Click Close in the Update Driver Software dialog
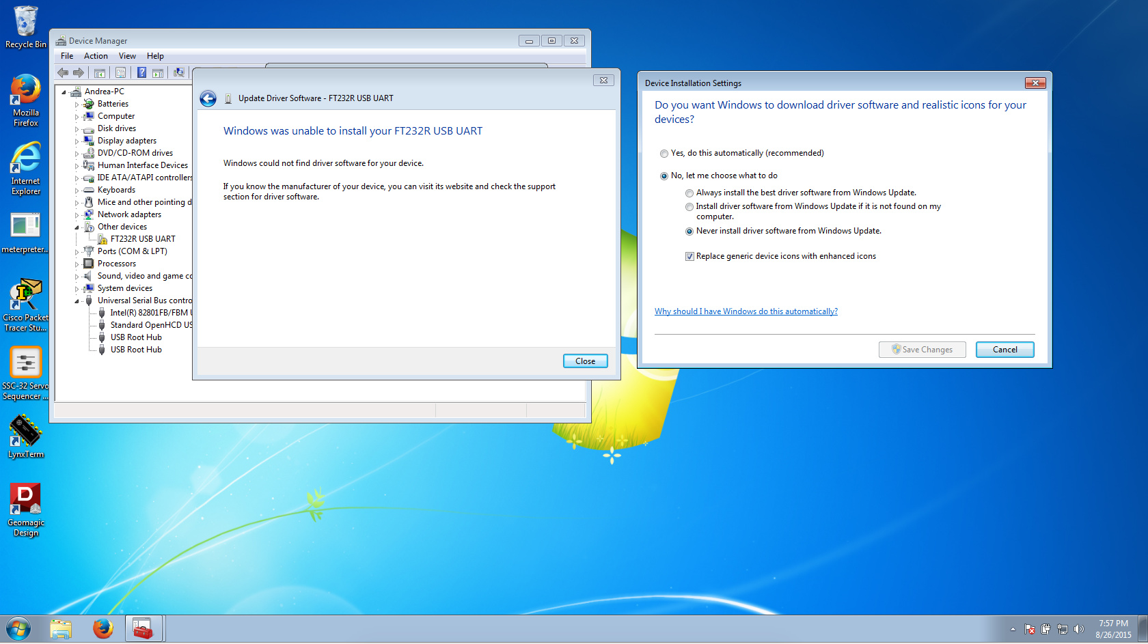Screen dimensions: 1148x644 tap(586, 361)
